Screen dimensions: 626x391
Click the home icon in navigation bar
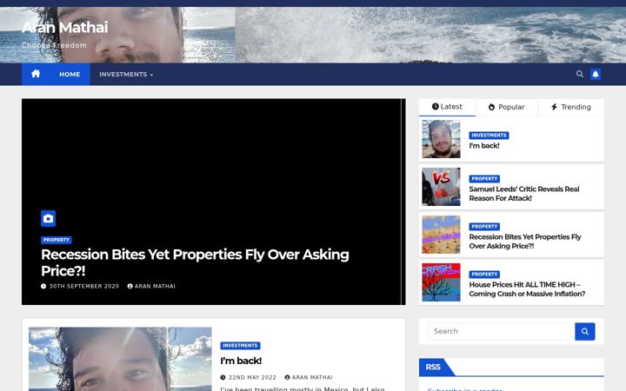[36, 74]
